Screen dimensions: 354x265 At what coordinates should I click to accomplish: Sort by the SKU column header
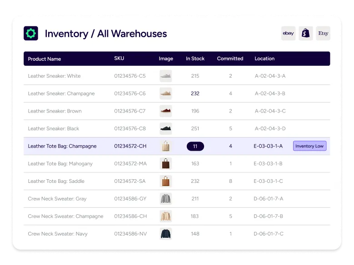click(119, 59)
